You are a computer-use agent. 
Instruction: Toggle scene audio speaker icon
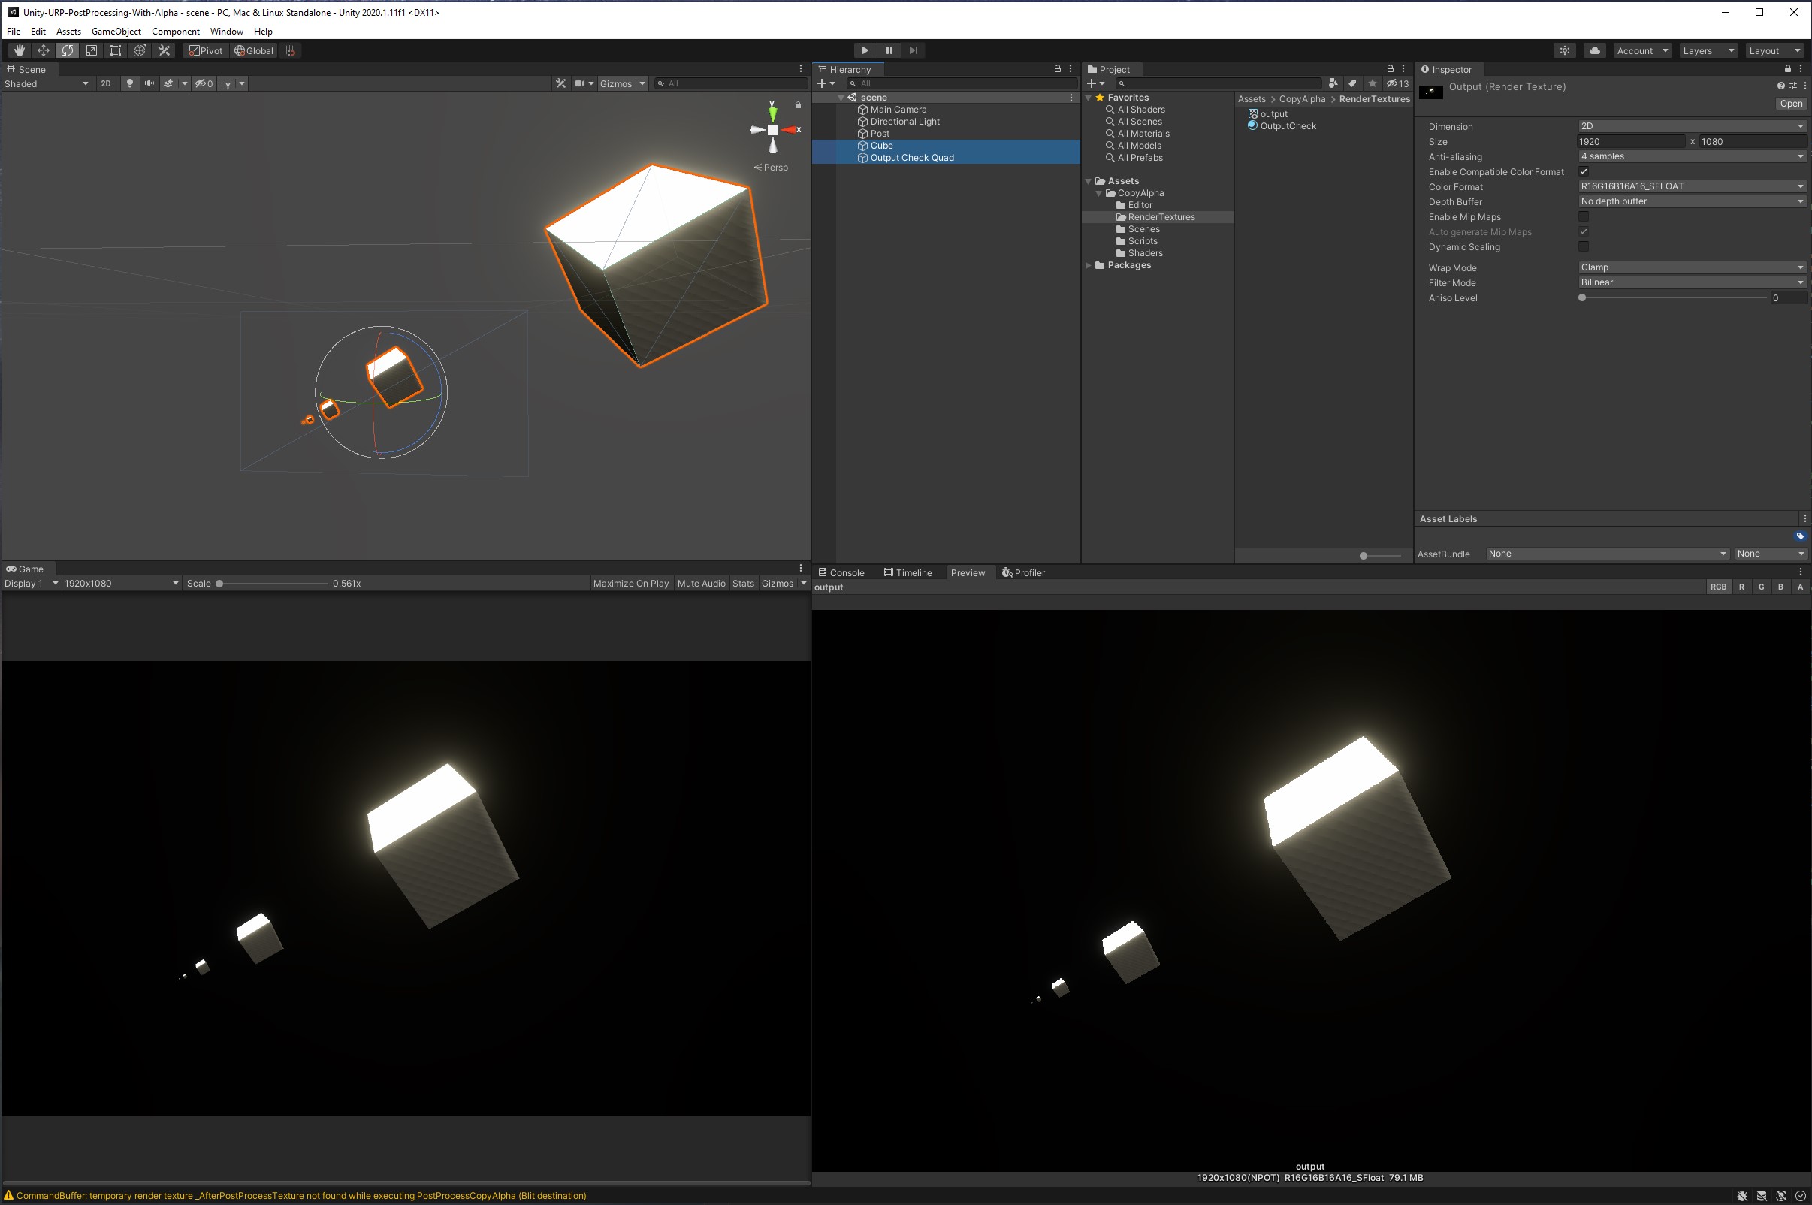149,84
